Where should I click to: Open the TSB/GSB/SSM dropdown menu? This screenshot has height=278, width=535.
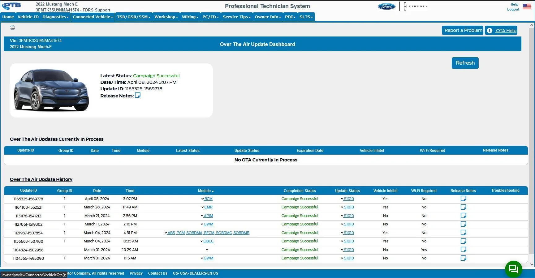(134, 17)
